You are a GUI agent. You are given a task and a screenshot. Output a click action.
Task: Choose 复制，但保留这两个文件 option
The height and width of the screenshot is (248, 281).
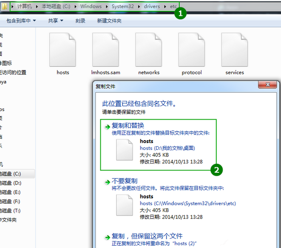click(x=147, y=236)
